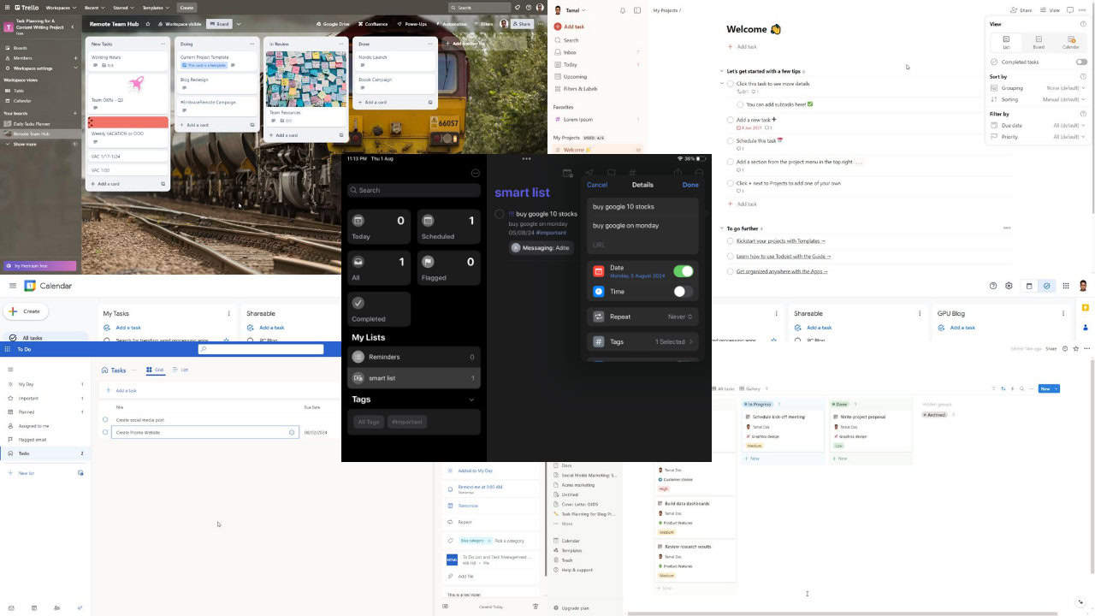Viewport: 1095px width, 616px height.
Task: Check 'You can add subtasks here!' subtask
Action: tap(740, 104)
